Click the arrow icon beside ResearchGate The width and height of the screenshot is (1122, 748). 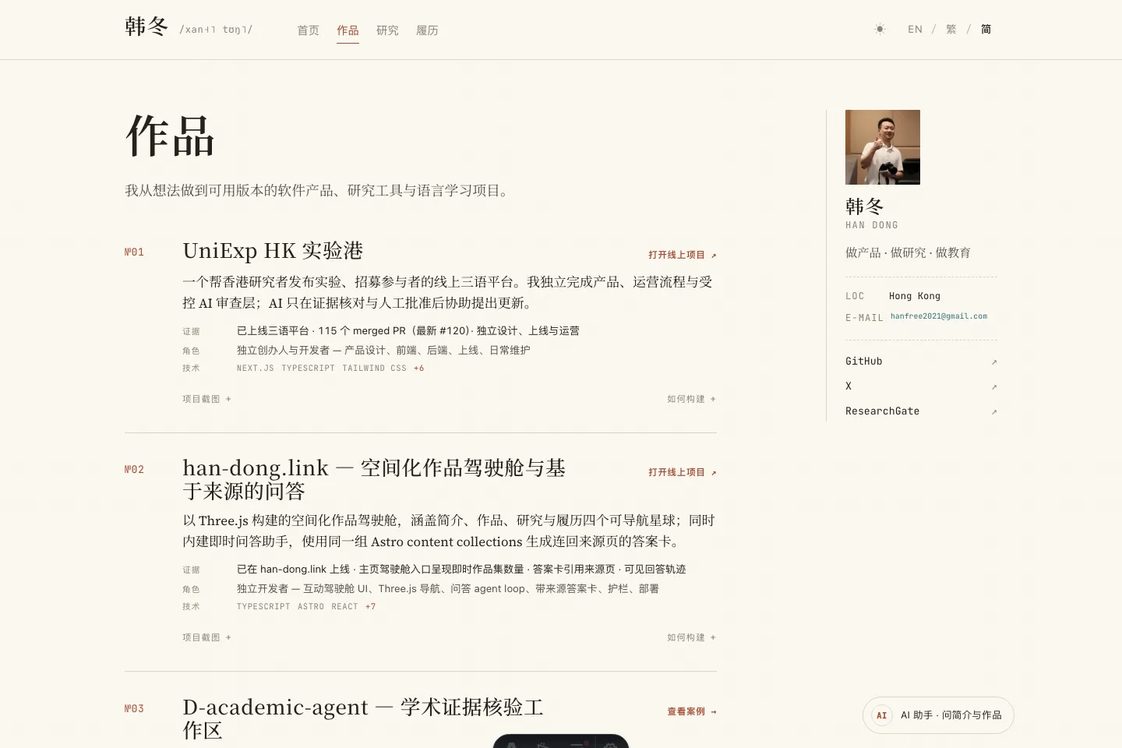[993, 412]
